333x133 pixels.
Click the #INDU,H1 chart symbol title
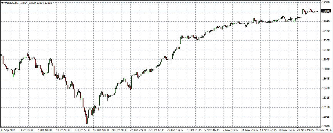[x=11, y=3]
